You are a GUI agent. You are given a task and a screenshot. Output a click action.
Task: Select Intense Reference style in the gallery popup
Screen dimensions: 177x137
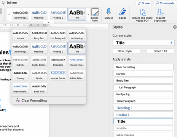[x=21, y=88]
